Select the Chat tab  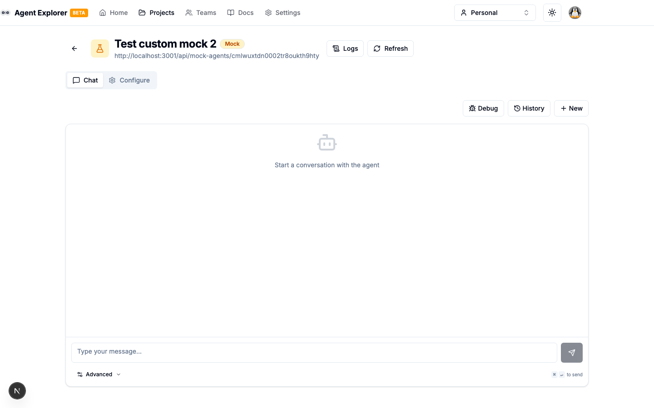(x=85, y=80)
